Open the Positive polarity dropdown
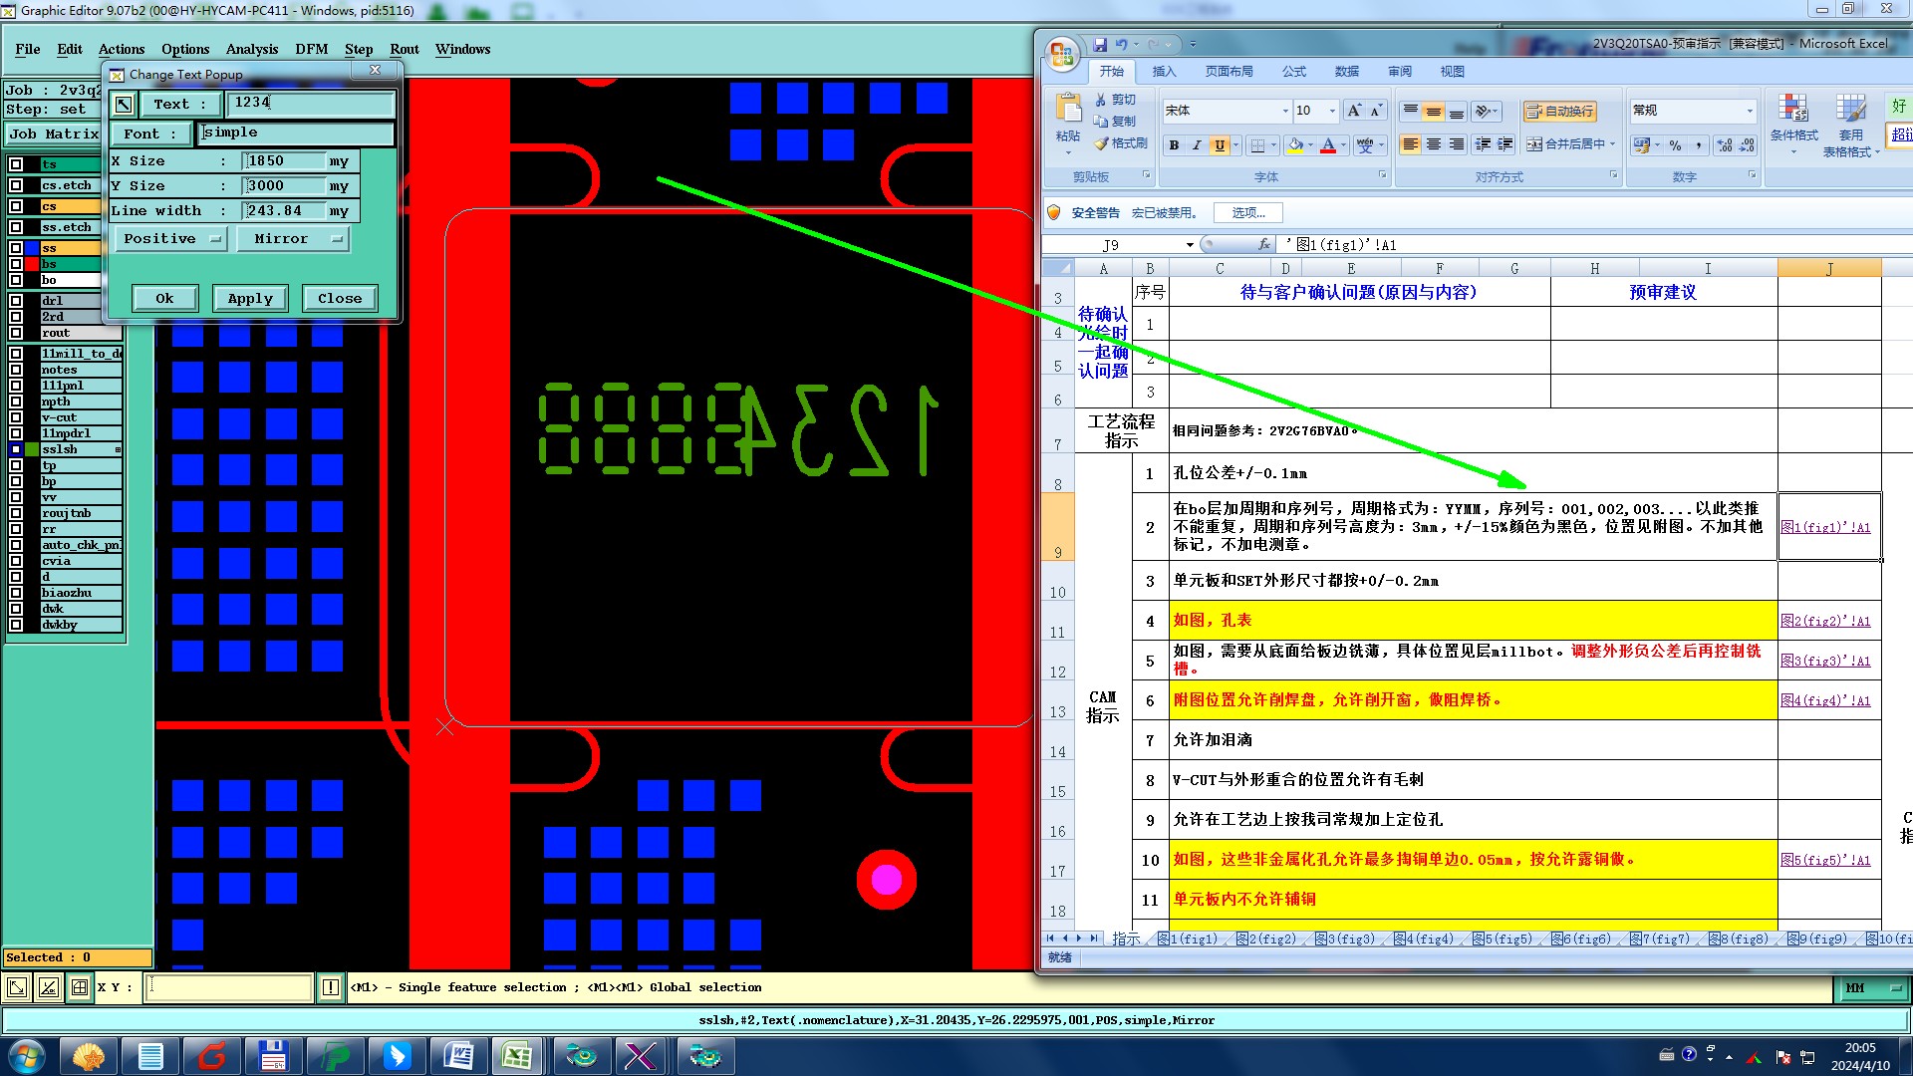The image size is (1913, 1076). [172, 239]
